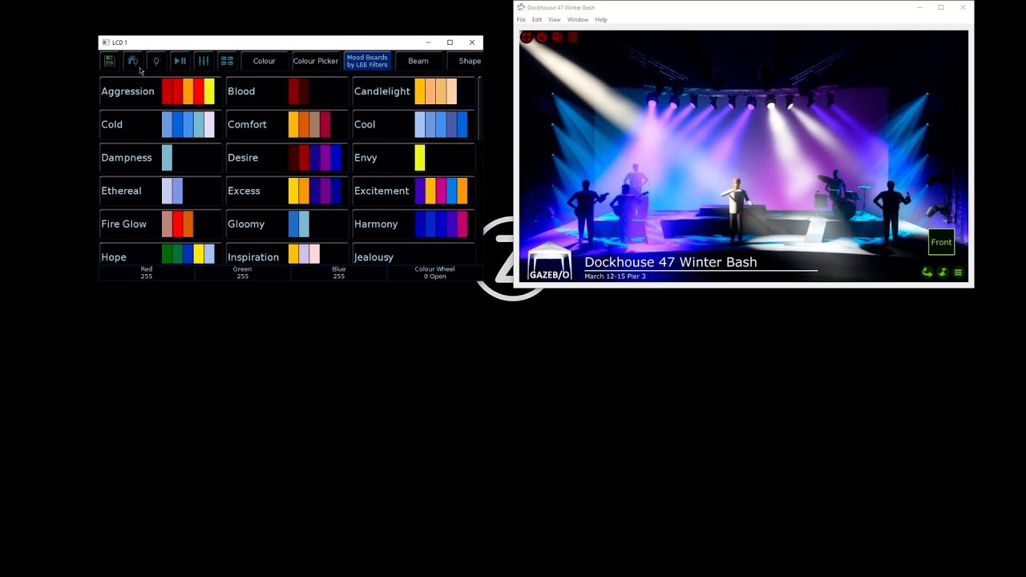
Task: Click the LCD 1 window title icon
Action: coord(106,42)
